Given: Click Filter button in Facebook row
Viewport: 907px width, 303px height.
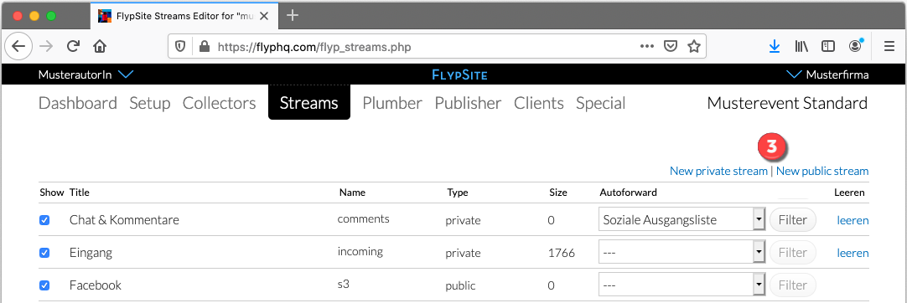Looking at the screenshot, I should [792, 285].
